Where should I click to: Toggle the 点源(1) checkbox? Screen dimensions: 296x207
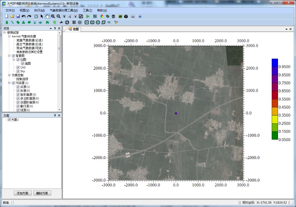coord(18,87)
